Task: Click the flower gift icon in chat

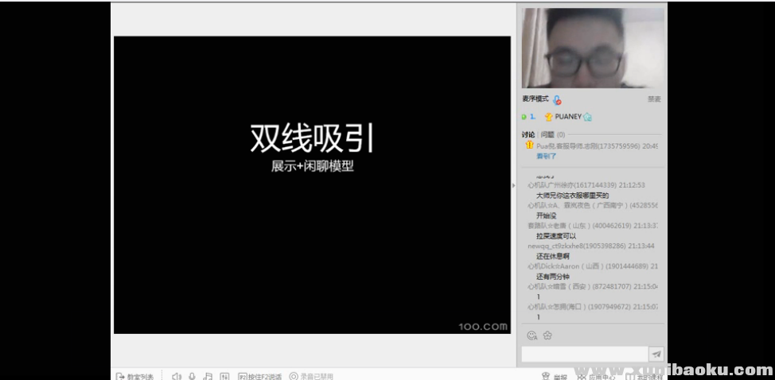Action: [x=547, y=335]
